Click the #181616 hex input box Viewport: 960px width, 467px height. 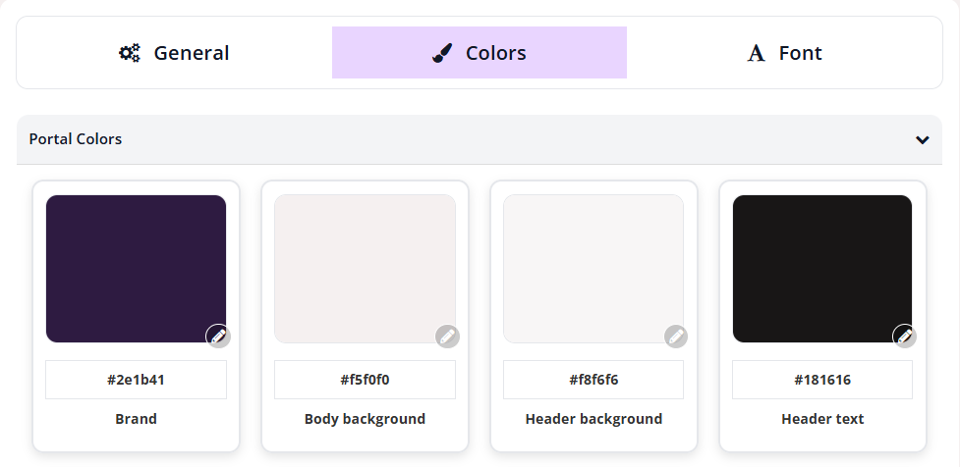coord(822,380)
